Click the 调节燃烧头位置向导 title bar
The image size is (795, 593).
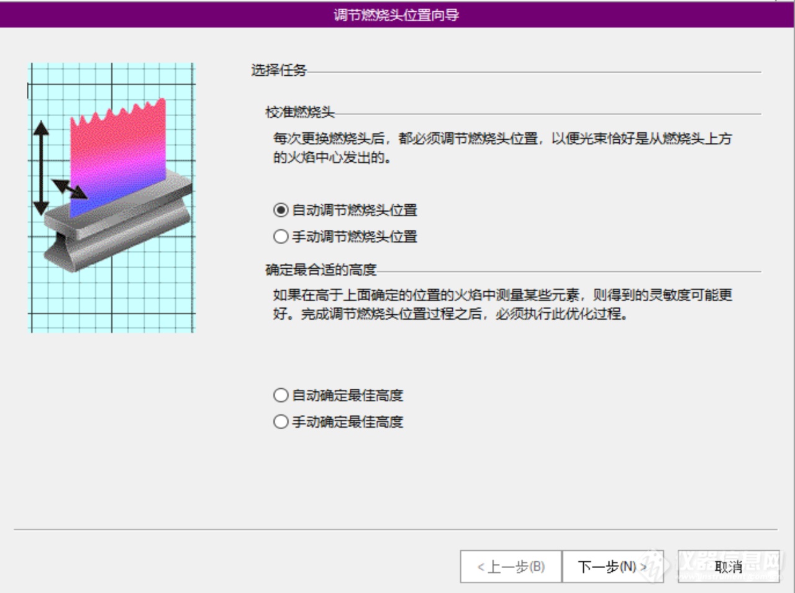tap(396, 15)
